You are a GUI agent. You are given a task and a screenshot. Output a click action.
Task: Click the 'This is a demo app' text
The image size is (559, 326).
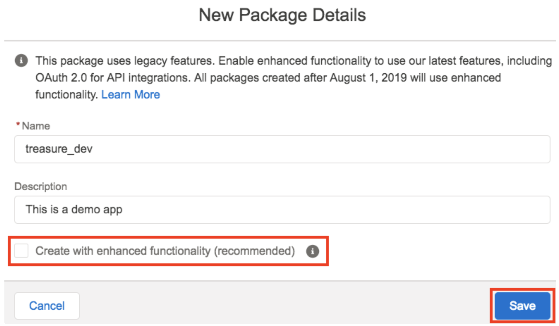coord(74,210)
